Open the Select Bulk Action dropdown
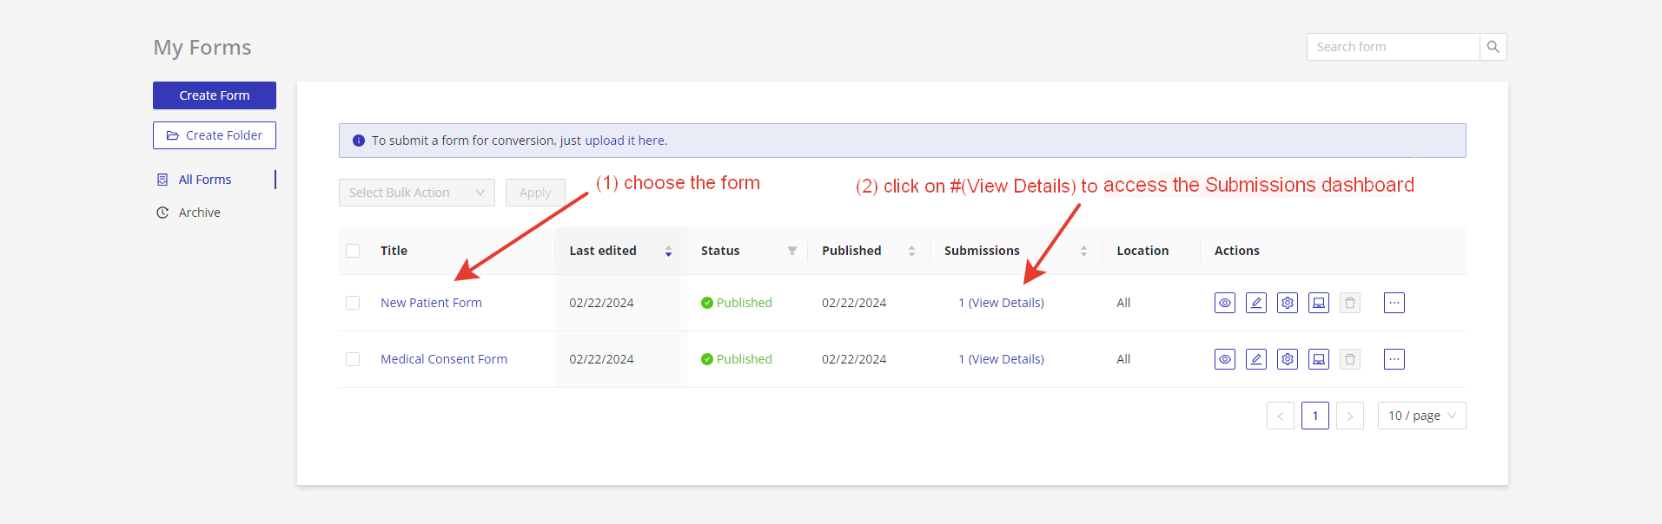The width and height of the screenshot is (1662, 524). [416, 193]
